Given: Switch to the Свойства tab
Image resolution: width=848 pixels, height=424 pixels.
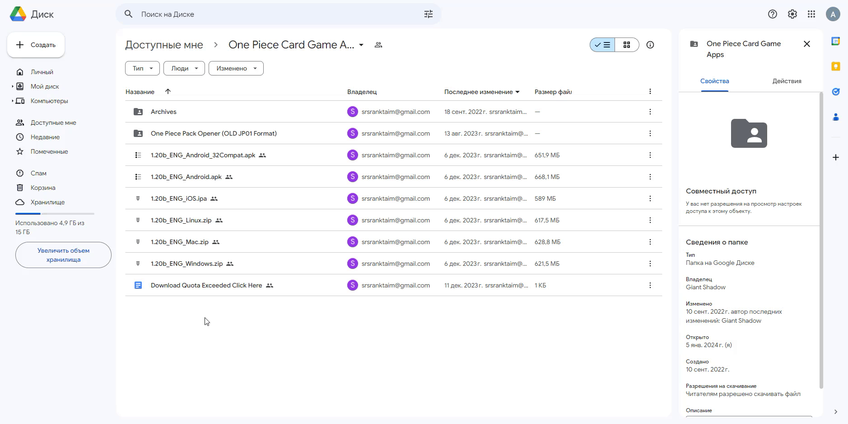Looking at the screenshot, I should pyautogui.click(x=714, y=81).
